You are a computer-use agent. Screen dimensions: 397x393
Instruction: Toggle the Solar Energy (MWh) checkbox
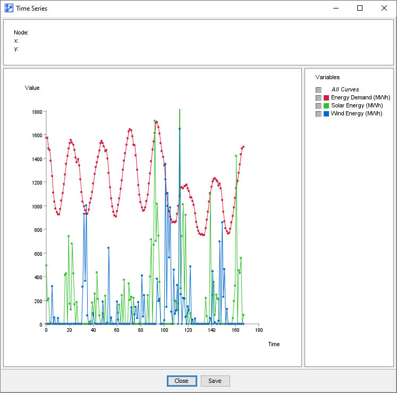point(318,106)
